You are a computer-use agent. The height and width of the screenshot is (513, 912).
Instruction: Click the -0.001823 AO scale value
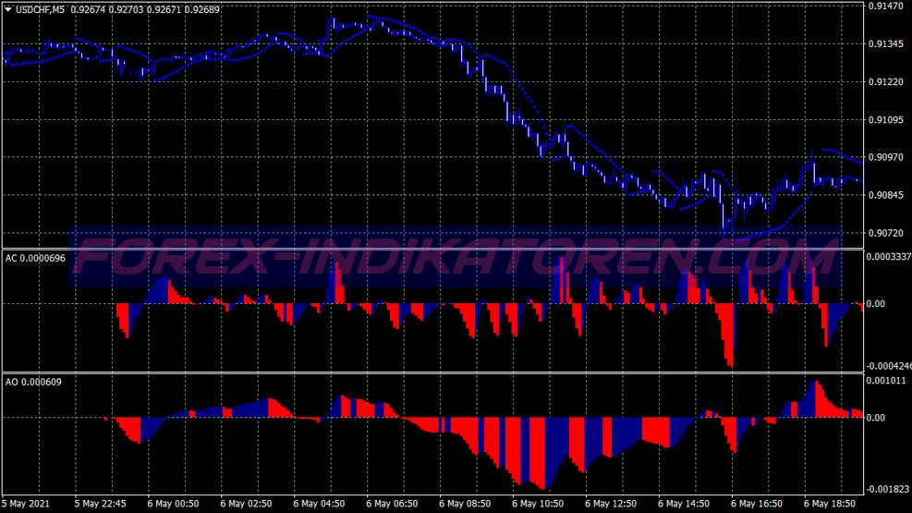[x=887, y=489]
